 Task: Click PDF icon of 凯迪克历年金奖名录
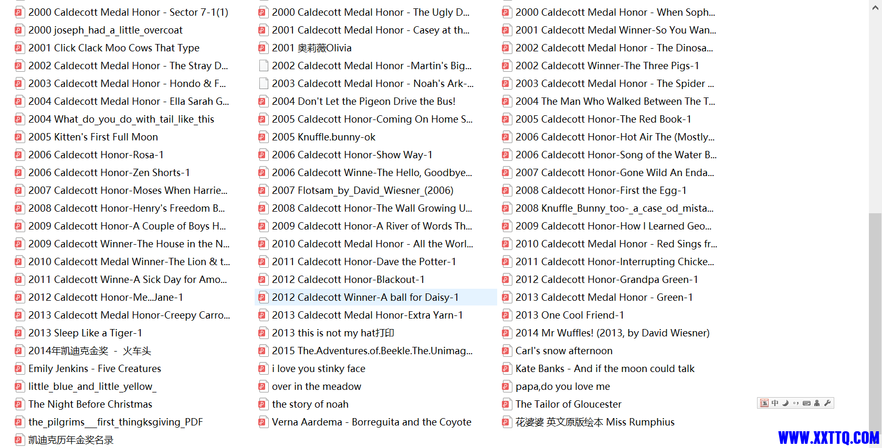[x=19, y=440]
